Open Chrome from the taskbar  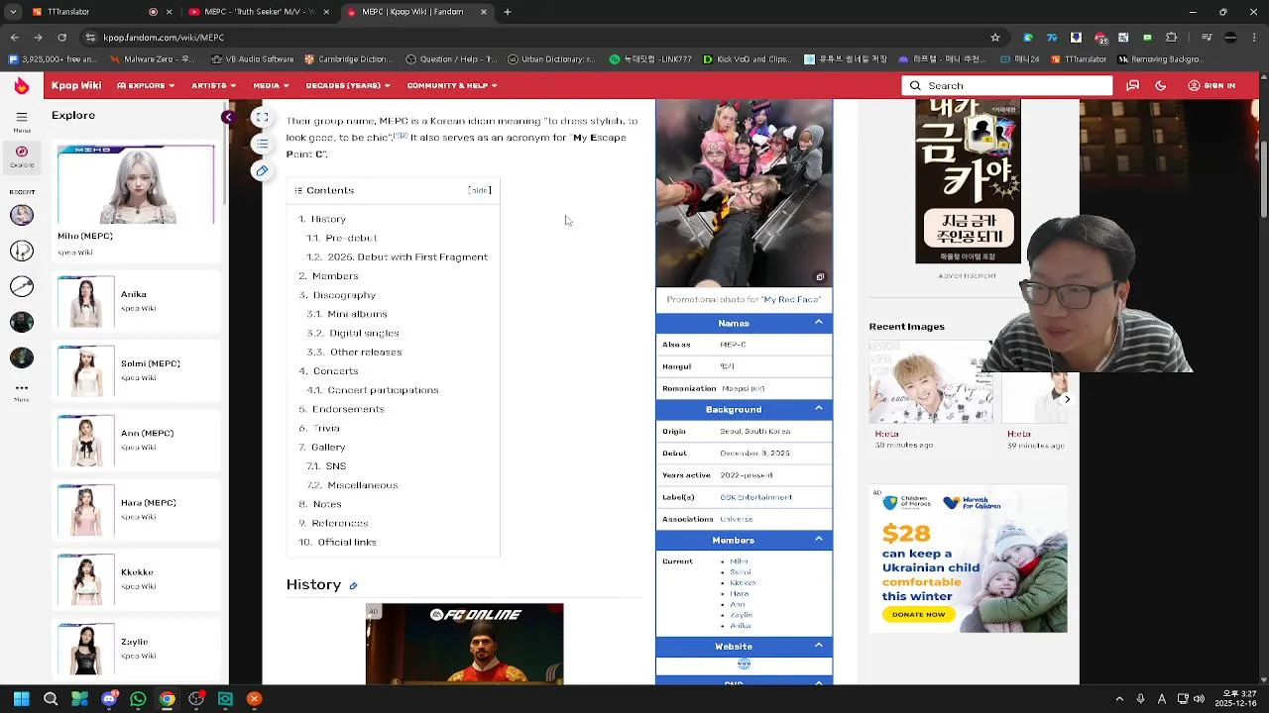[x=167, y=699]
